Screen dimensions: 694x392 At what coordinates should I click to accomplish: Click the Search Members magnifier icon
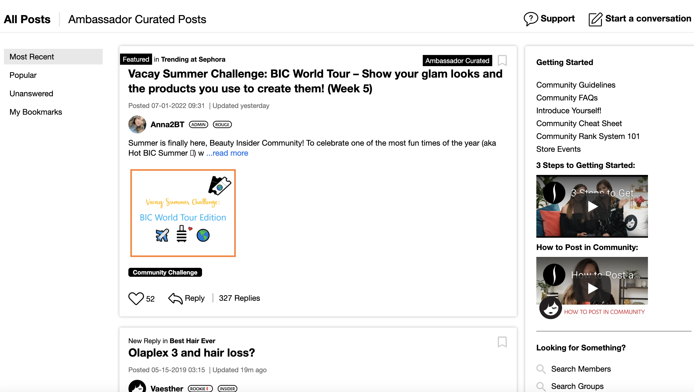(541, 369)
